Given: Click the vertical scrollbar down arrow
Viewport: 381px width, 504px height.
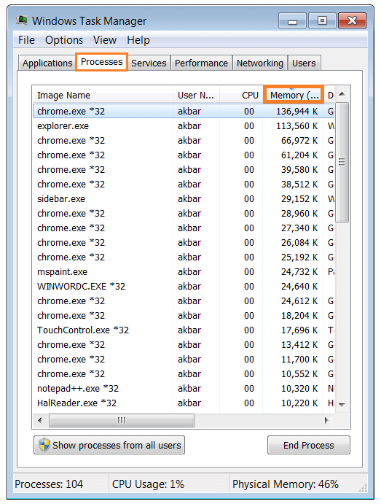Looking at the screenshot, I should point(342,405).
